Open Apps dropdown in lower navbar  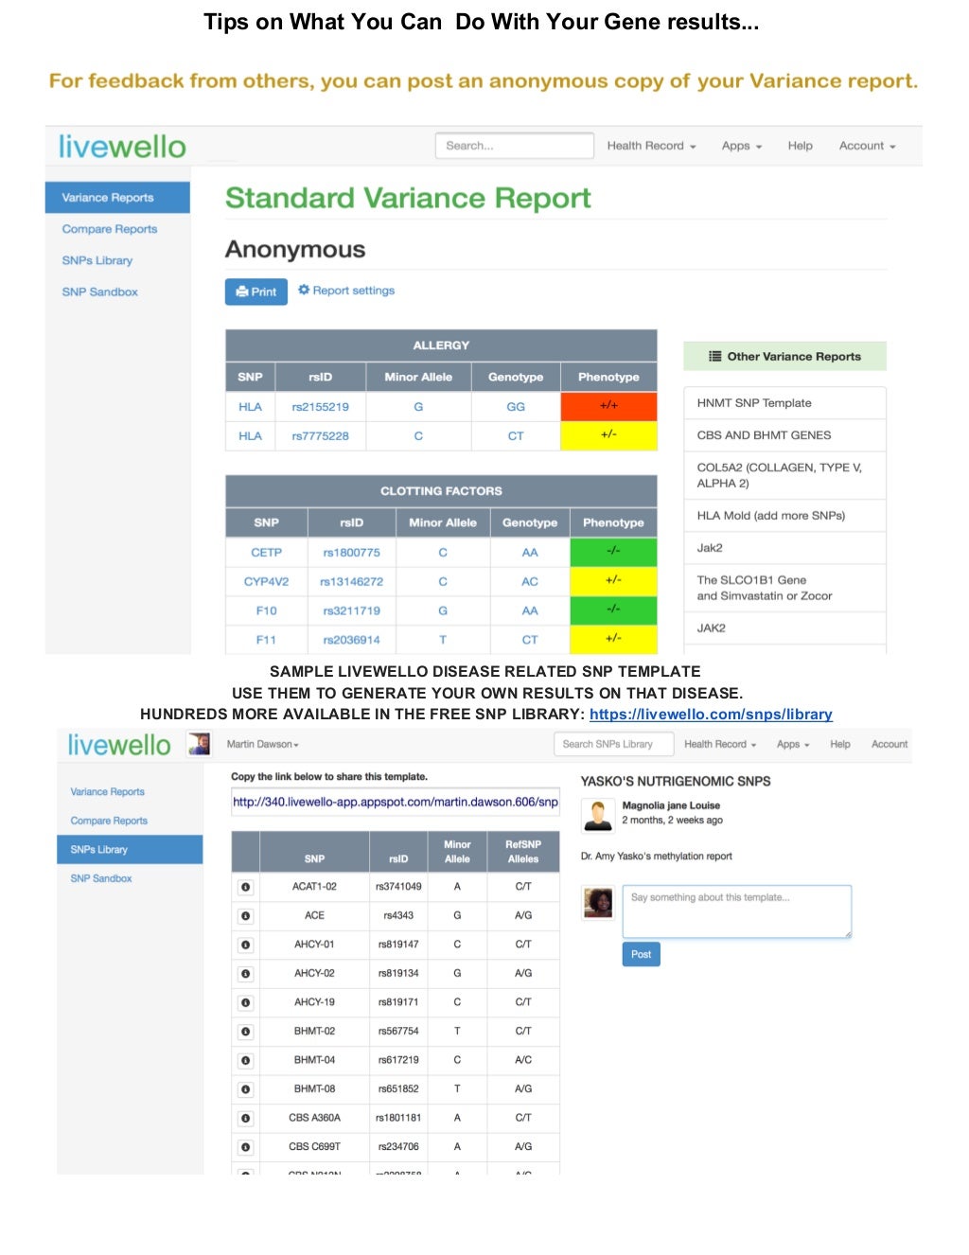pos(793,744)
